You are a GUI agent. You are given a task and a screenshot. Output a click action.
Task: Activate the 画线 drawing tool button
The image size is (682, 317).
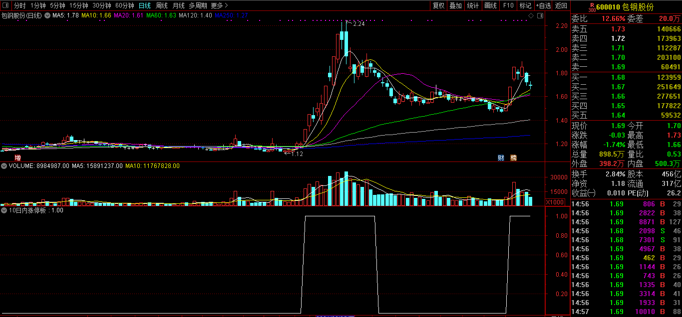[x=491, y=5]
